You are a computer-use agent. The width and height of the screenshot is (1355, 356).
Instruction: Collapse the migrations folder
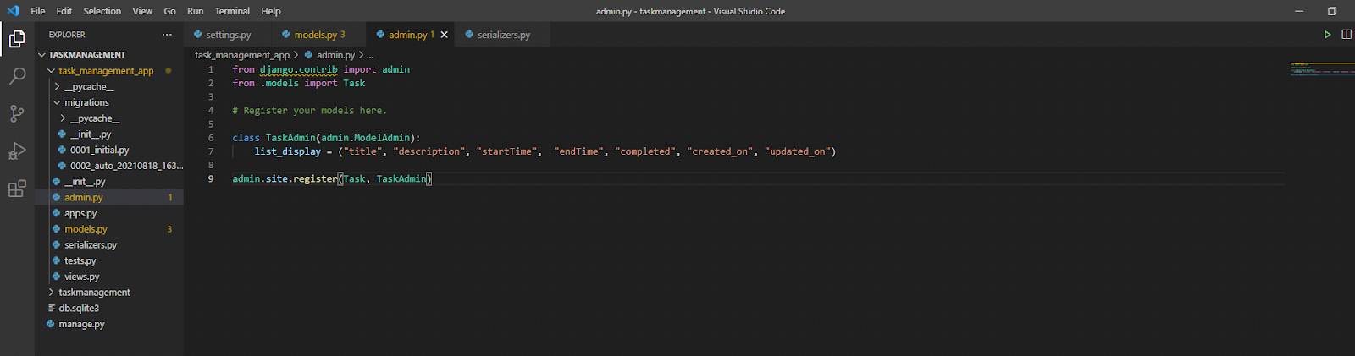click(108, 102)
